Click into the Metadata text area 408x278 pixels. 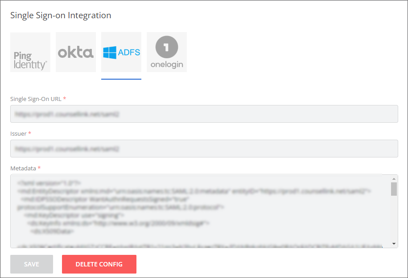click(x=200, y=211)
